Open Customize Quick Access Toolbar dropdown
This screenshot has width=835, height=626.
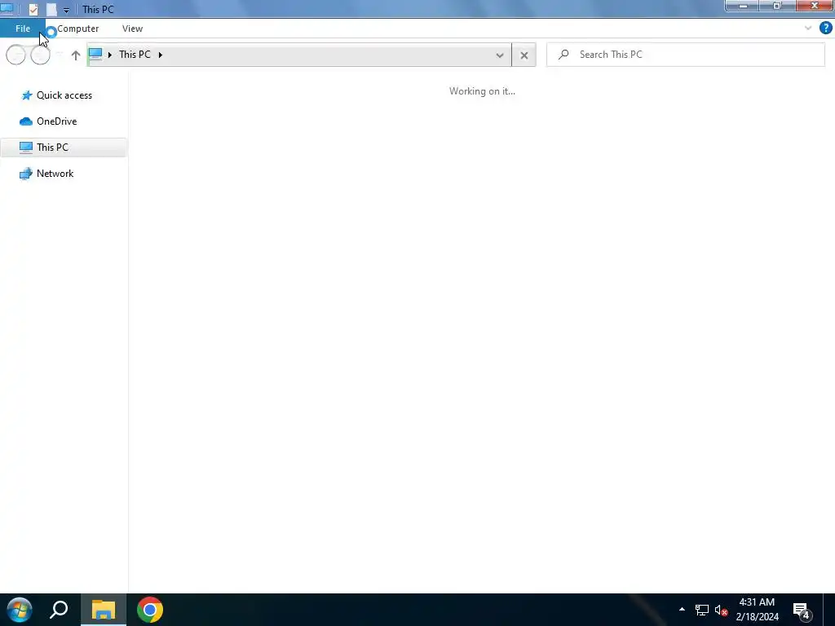[66, 10]
